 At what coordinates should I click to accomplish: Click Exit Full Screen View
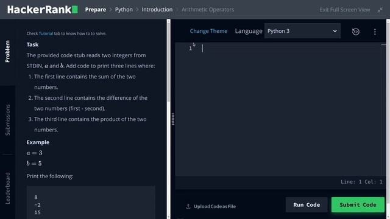[345, 10]
